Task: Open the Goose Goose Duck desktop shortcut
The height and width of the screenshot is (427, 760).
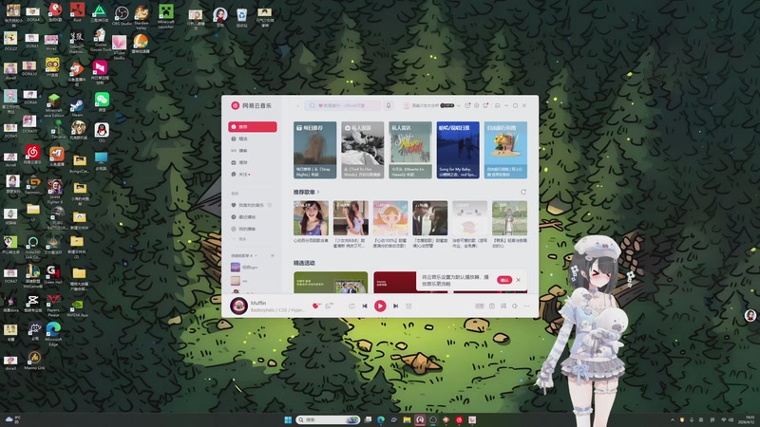Action: (x=100, y=40)
